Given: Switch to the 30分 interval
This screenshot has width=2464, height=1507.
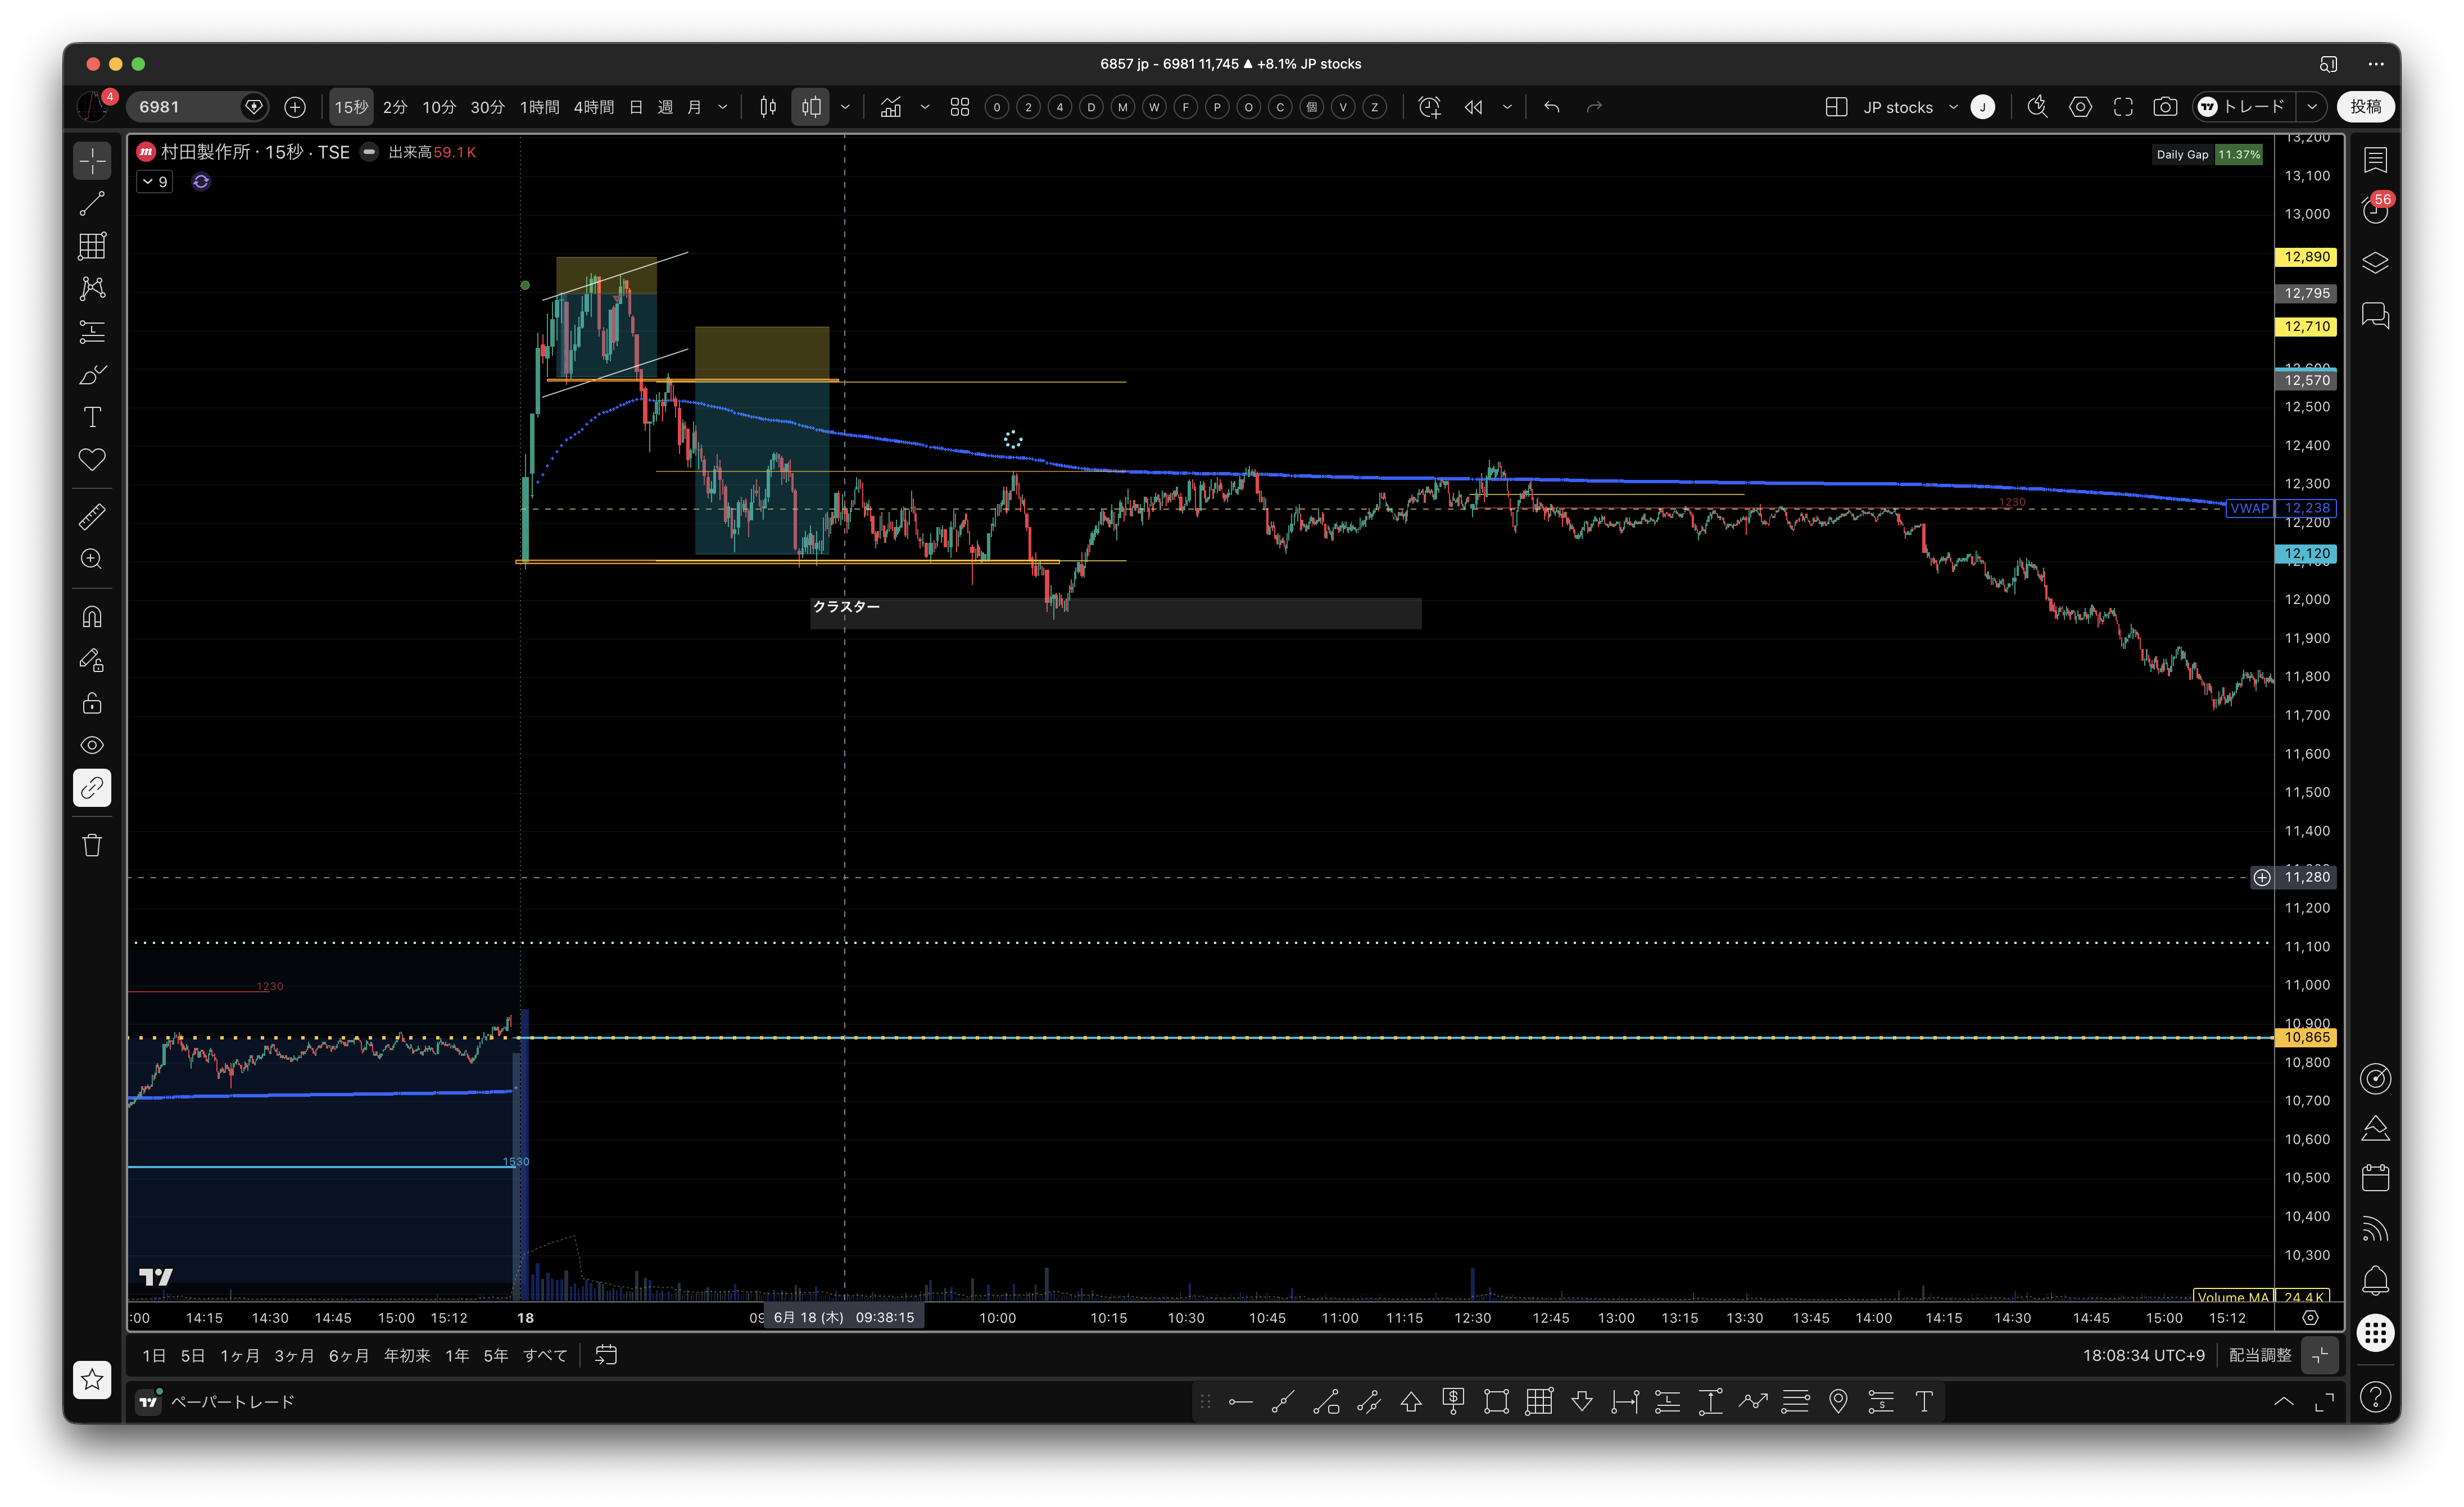Looking at the screenshot, I should [488, 107].
